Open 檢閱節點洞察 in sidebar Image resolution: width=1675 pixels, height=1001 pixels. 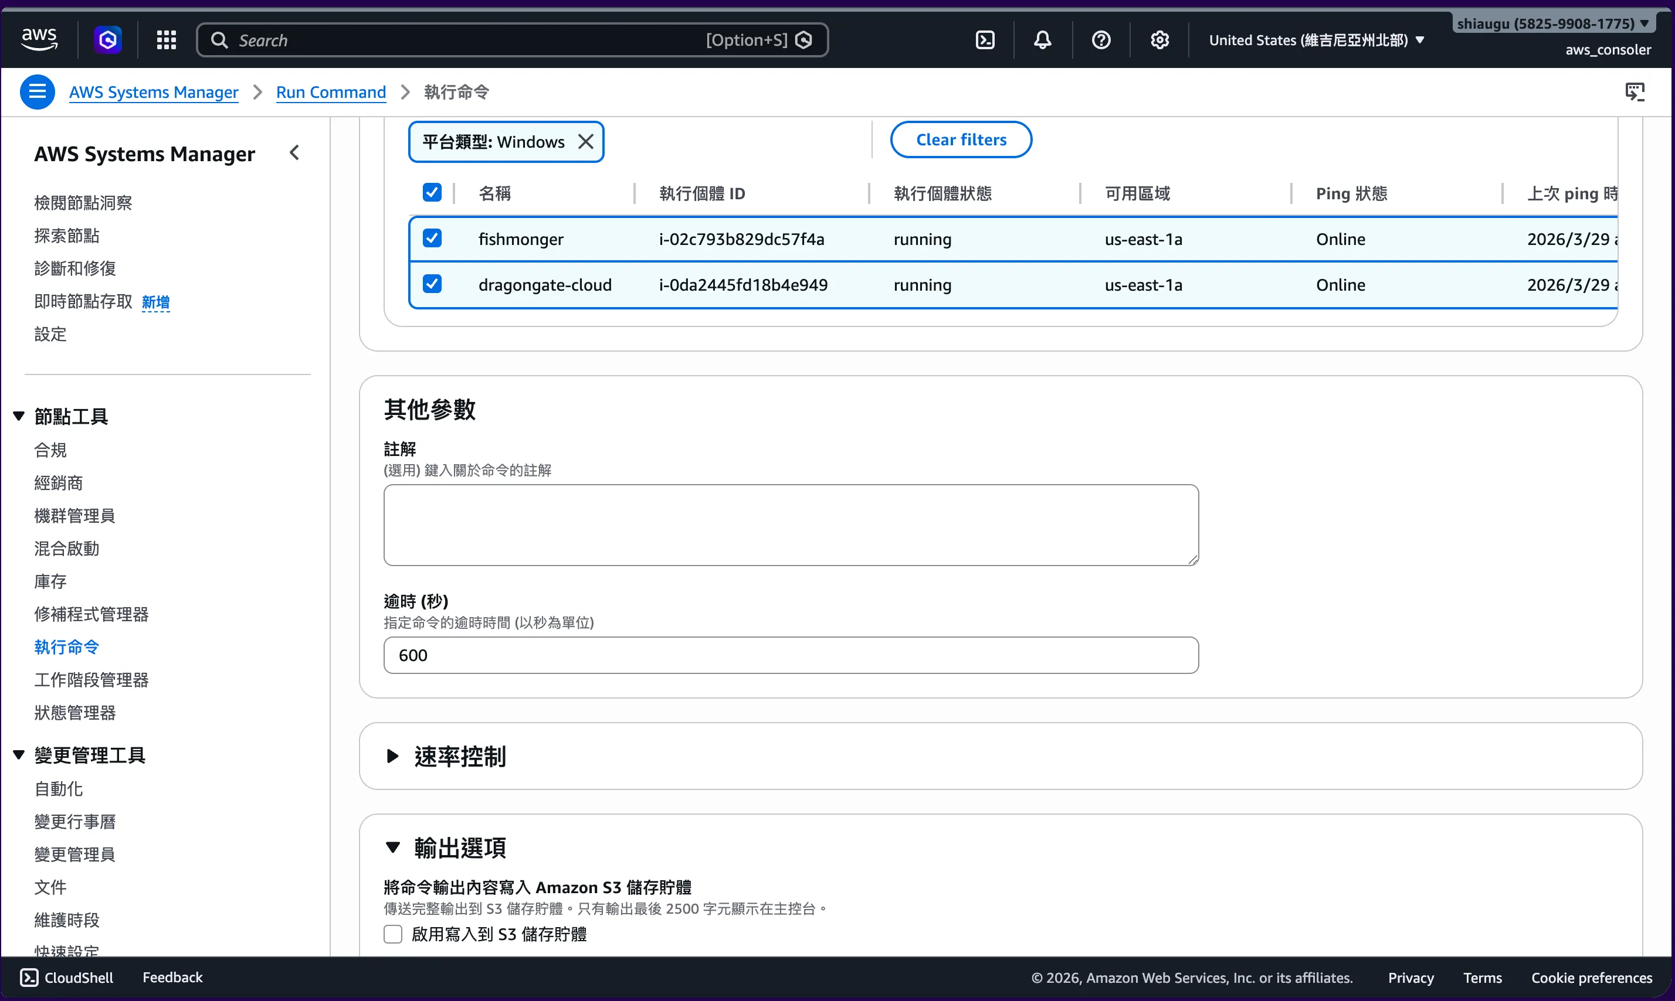click(x=83, y=202)
